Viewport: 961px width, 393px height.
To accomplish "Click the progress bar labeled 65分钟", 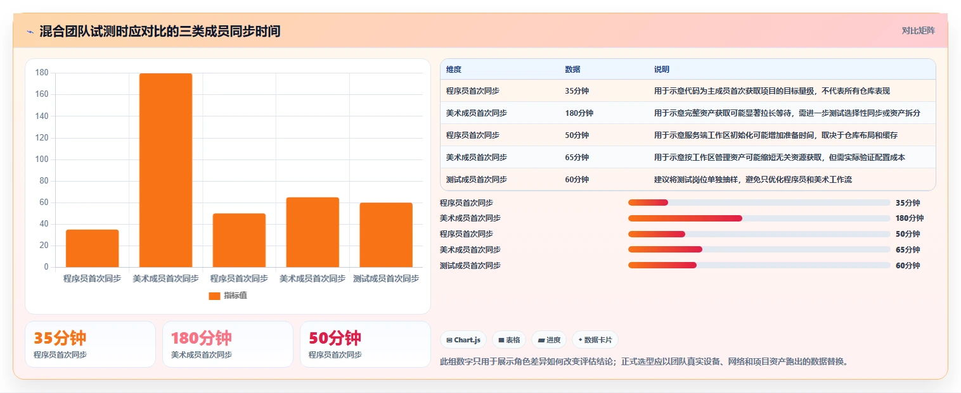I will (759, 250).
